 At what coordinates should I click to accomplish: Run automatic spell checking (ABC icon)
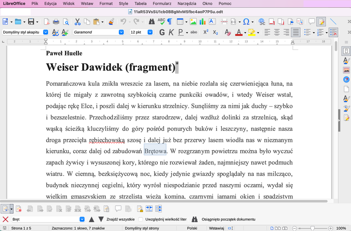(161, 22)
